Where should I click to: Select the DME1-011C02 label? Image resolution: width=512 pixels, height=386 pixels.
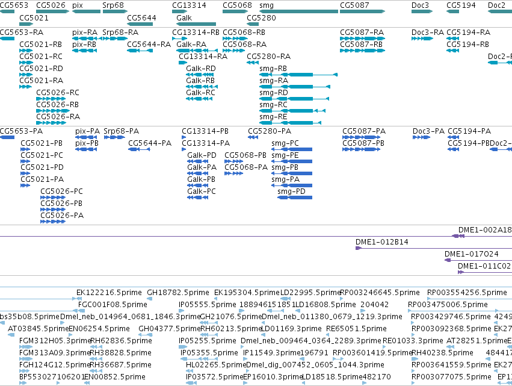[484, 266]
